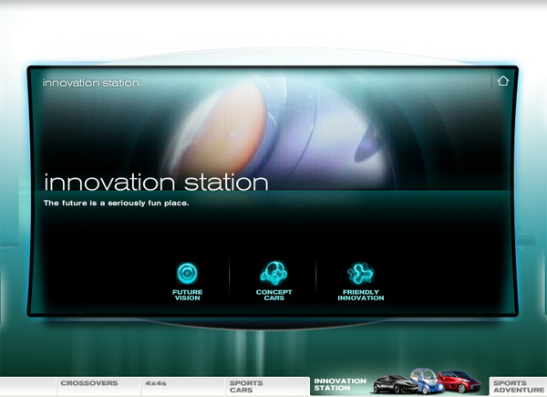Screen dimensions: 547x397
Task: Click the Future Vision label
Action: pos(187,295)
